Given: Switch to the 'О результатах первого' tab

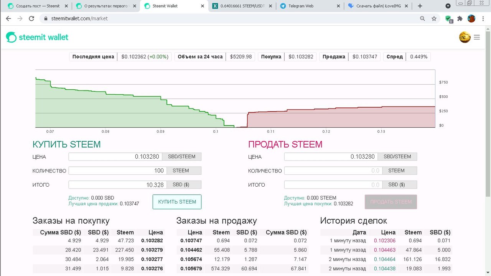Looking at the screenshot, I should pyautogui.click(x=106, y=6).
